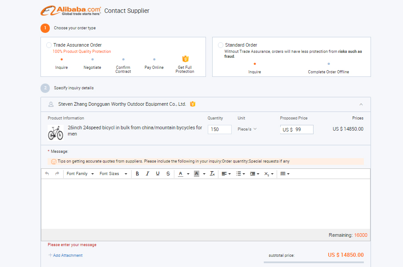Apply the text color button
This screenshot has width=403, height=267.
(181, 174)
